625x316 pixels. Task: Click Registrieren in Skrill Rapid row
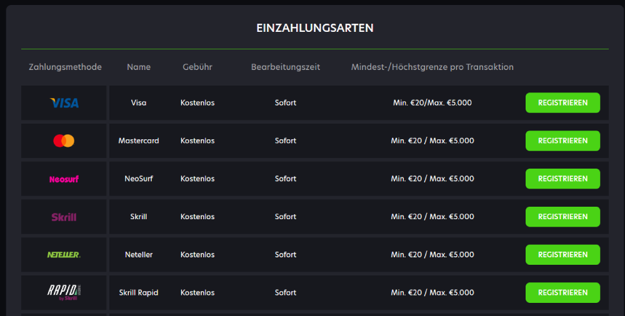[562, 292]
